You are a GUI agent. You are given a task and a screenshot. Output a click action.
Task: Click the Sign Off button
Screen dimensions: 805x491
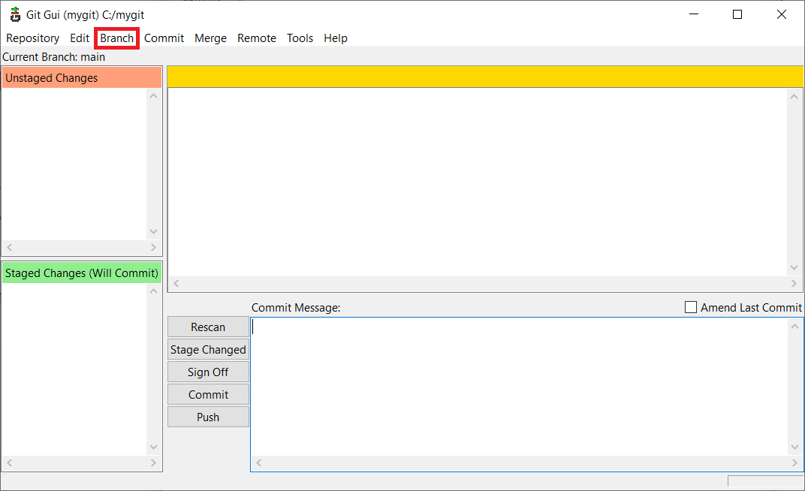coord(208,372)
